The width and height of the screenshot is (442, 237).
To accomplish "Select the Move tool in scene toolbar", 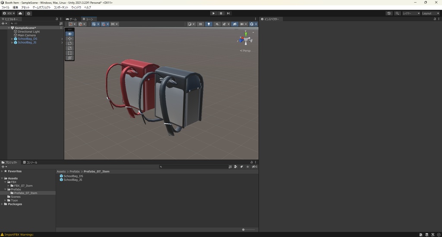I will pos(69,38).
